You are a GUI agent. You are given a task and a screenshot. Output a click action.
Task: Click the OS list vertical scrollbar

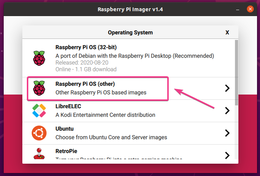coord(237,72)
